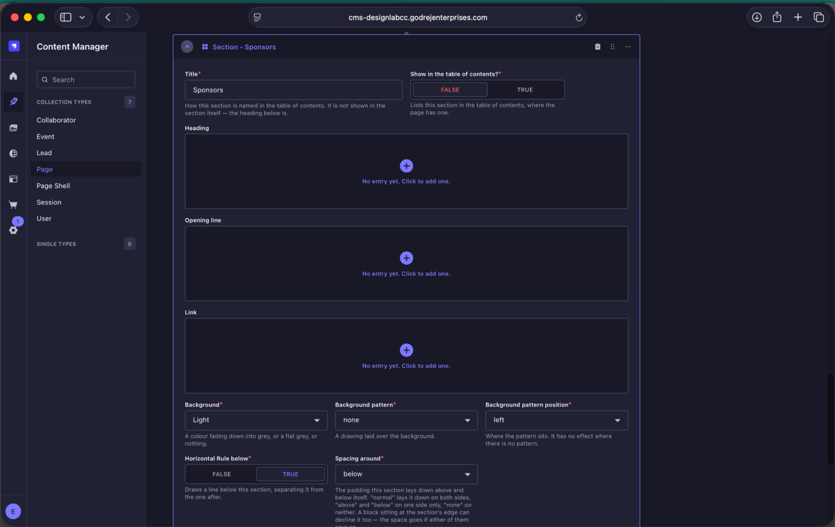Click the Content Manager search field
The width and height of the screenshot is (835, 527).
[x=86, y=80]
